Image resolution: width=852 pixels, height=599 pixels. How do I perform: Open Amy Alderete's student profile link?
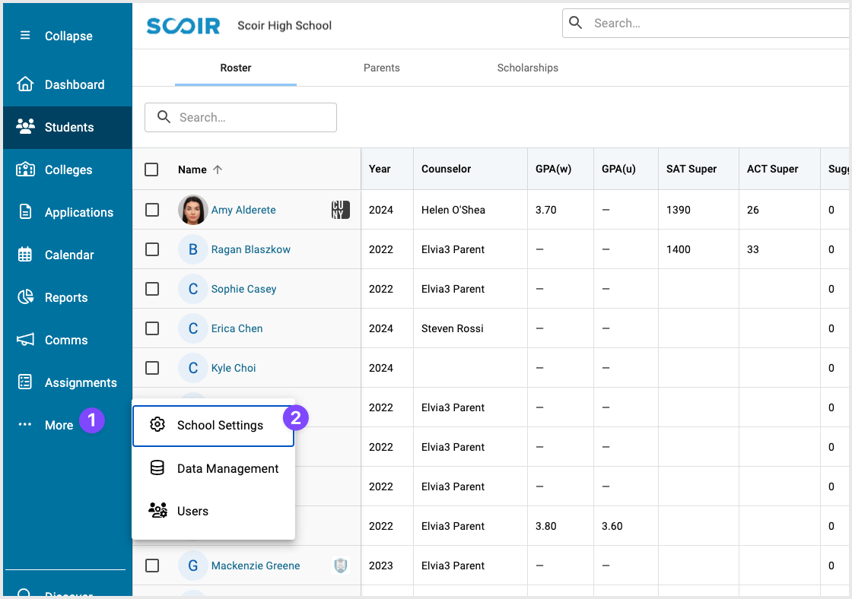coord(243,210)
